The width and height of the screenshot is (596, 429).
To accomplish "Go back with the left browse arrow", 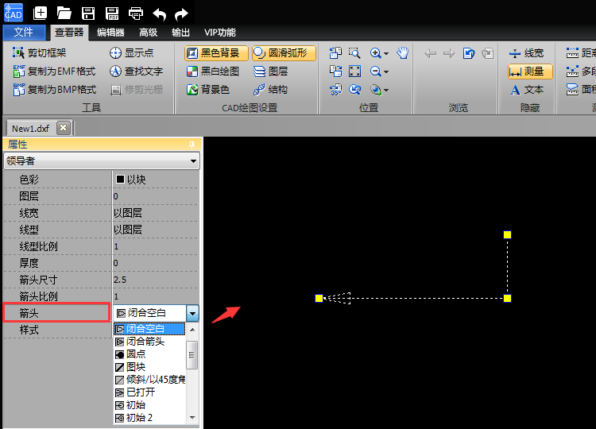I will [x=430, y=53].
